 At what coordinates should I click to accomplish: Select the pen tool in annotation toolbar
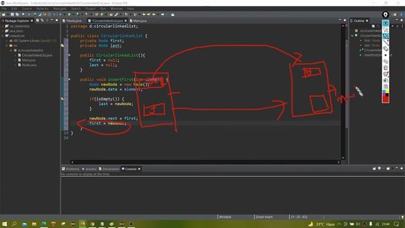point(385,36)
